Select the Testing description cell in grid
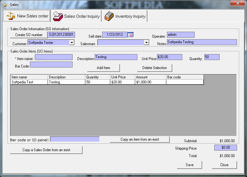247x177 pixels. click(66, 82)
